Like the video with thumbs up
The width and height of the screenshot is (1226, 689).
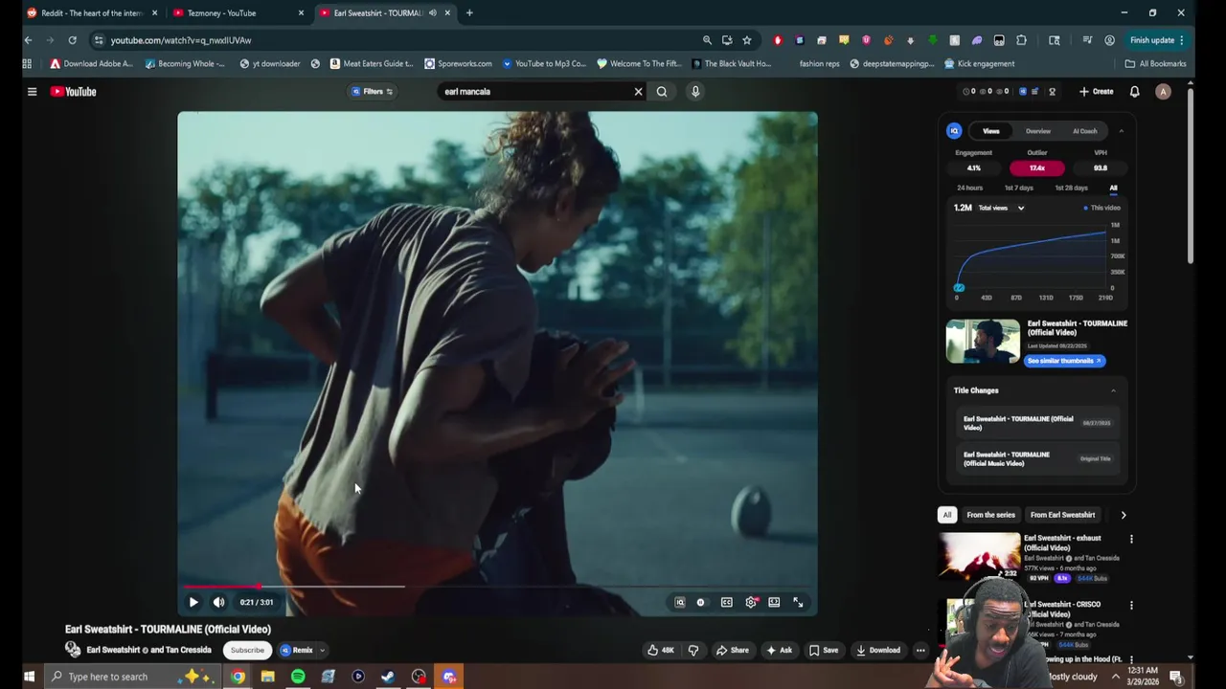pos(661,650)
